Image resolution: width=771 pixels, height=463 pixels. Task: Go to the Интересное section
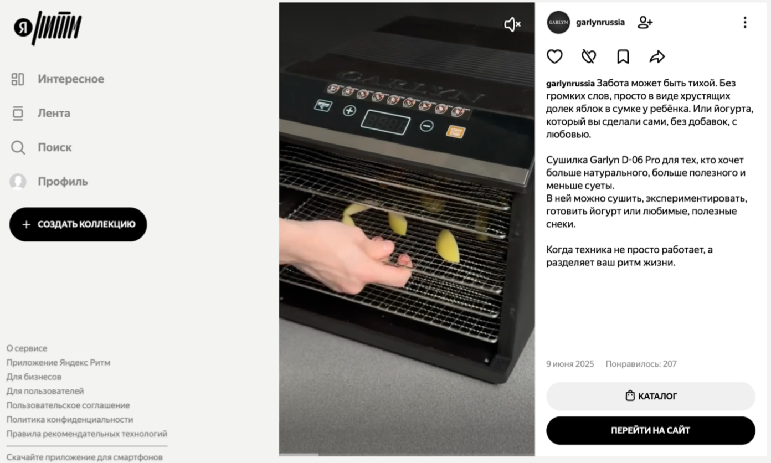pos(58,79)
